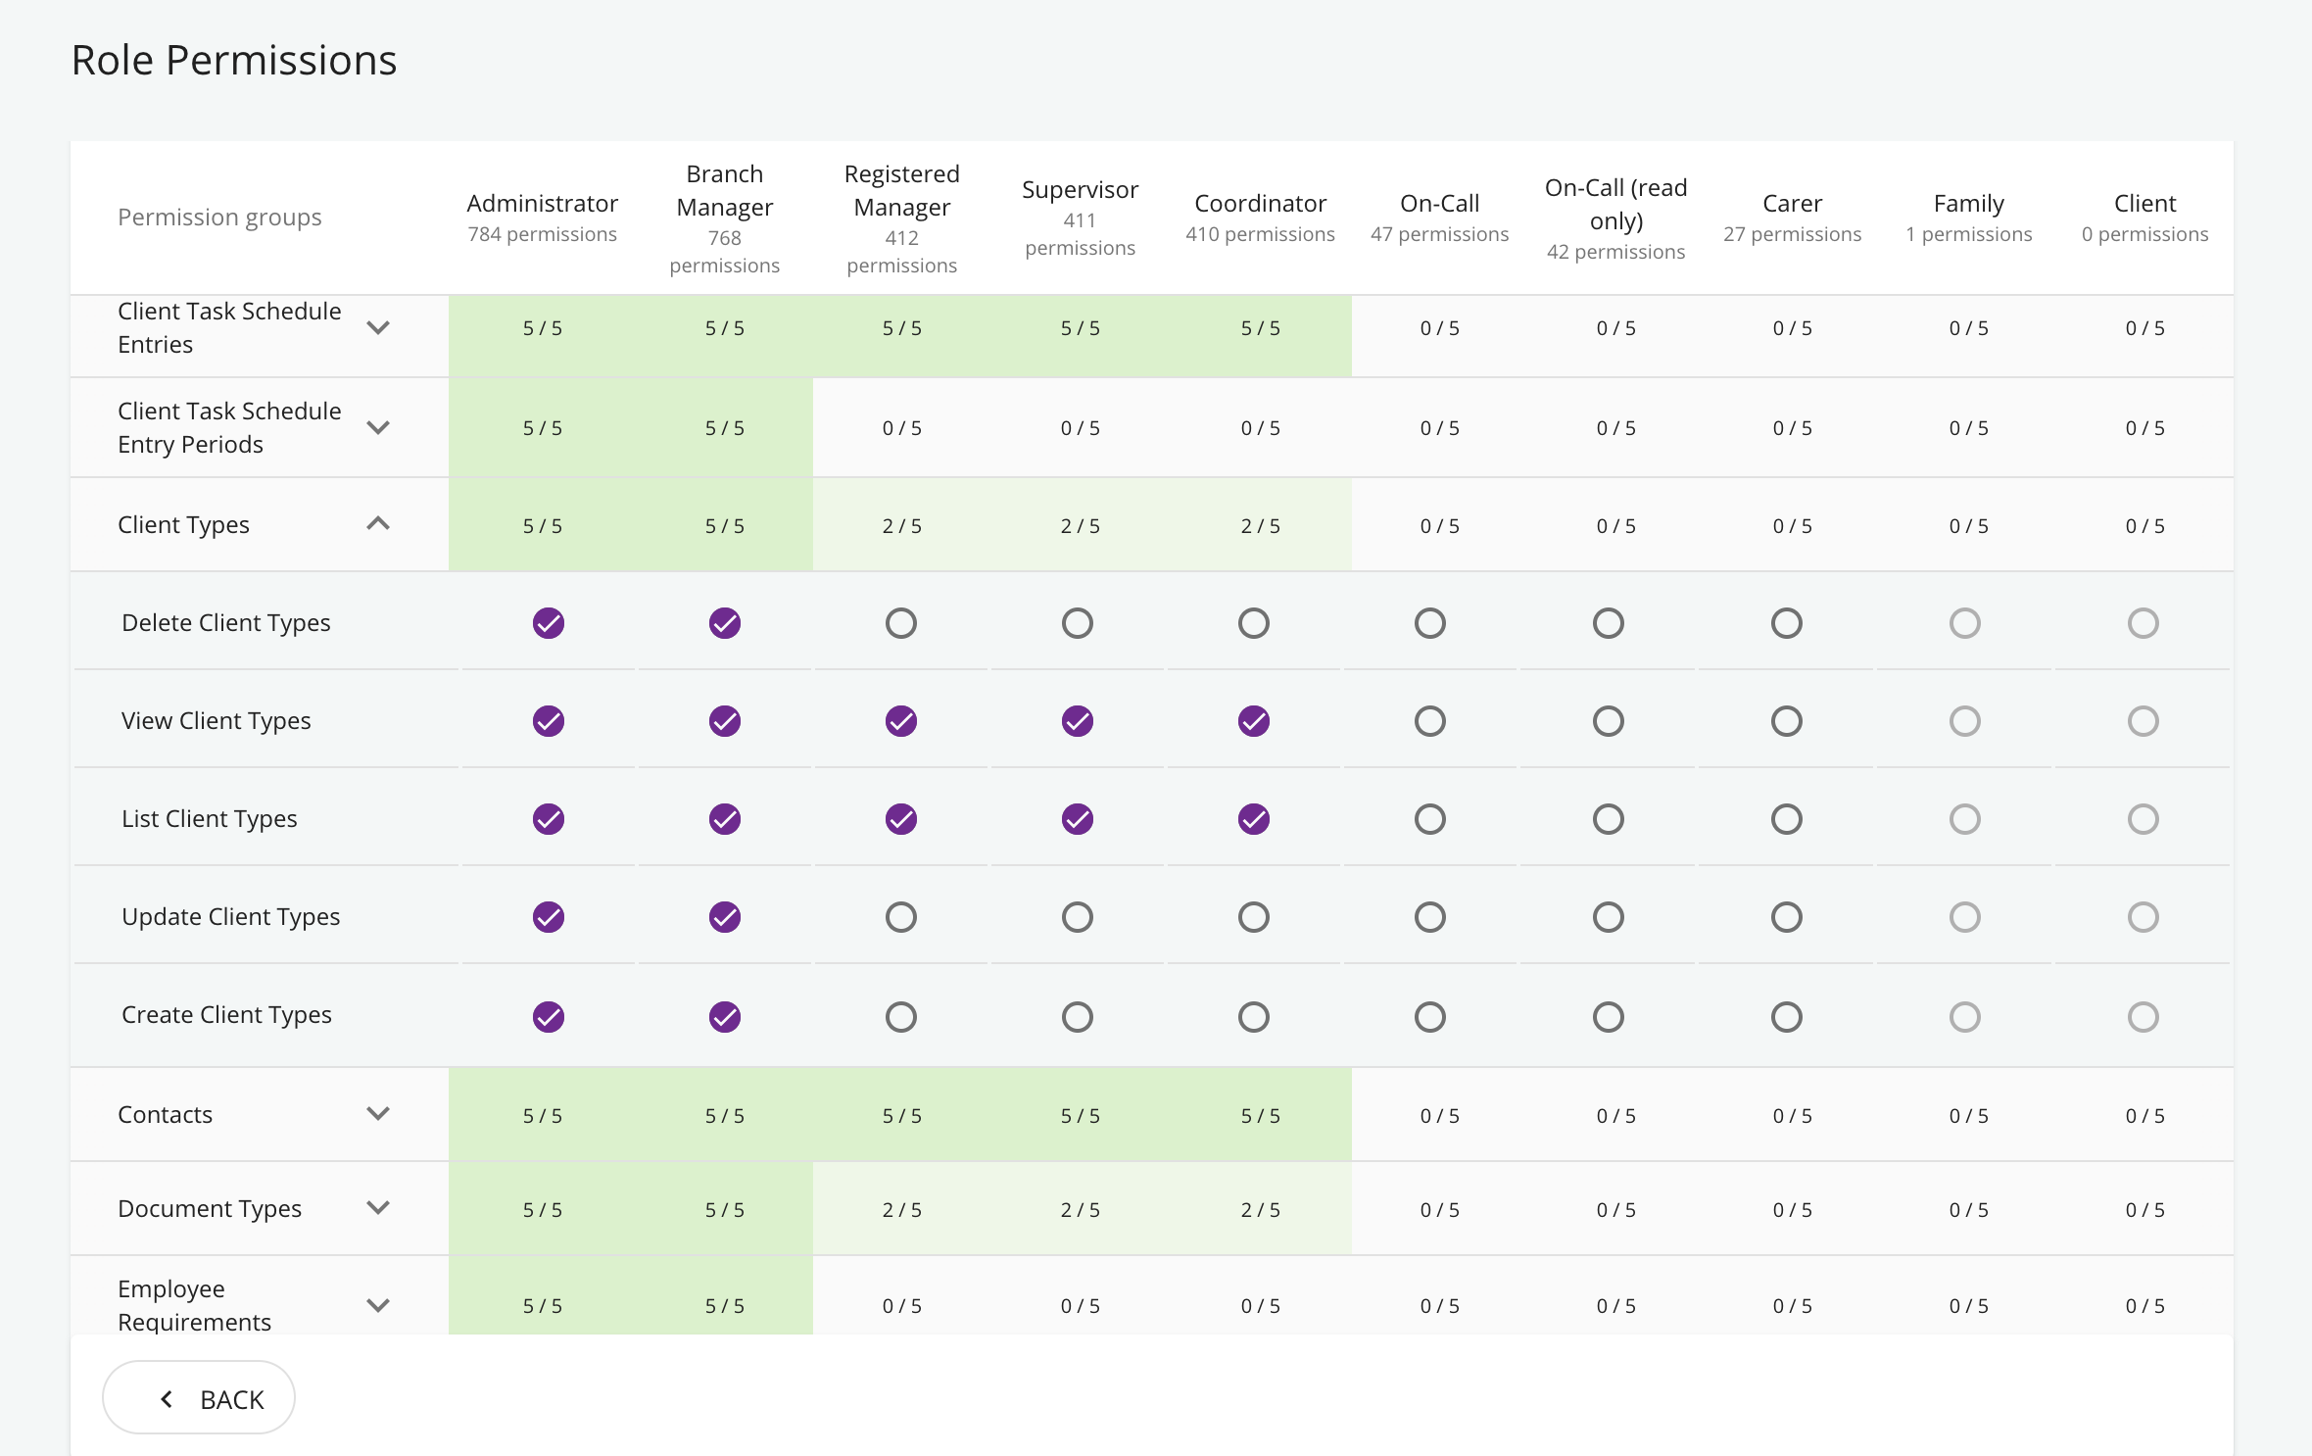Click Document Types 2/5 cell for Supervisor
Screen dimensions: 2312x1456
1081,1209
